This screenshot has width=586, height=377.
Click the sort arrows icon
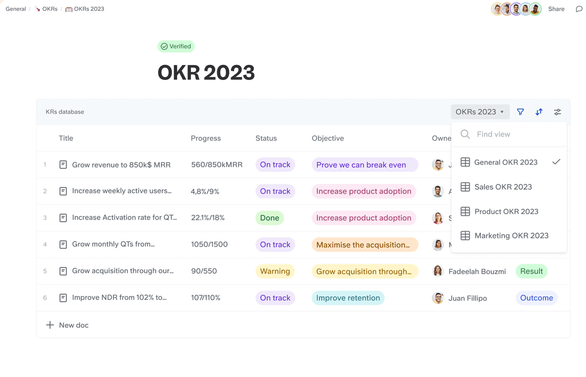click(x=539, y=112)
